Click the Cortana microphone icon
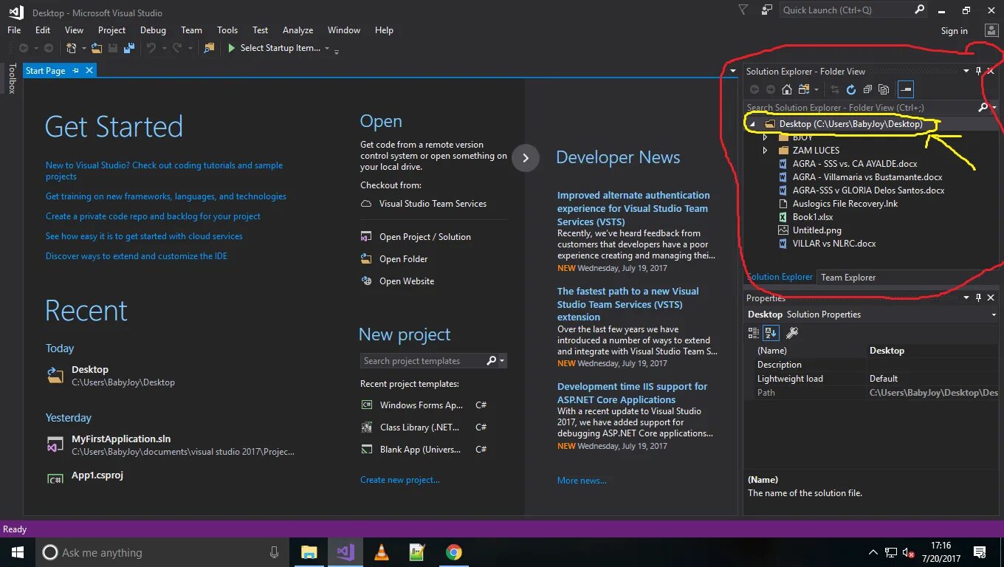This screenshot has width=1004, height=567. pos(274,552)
